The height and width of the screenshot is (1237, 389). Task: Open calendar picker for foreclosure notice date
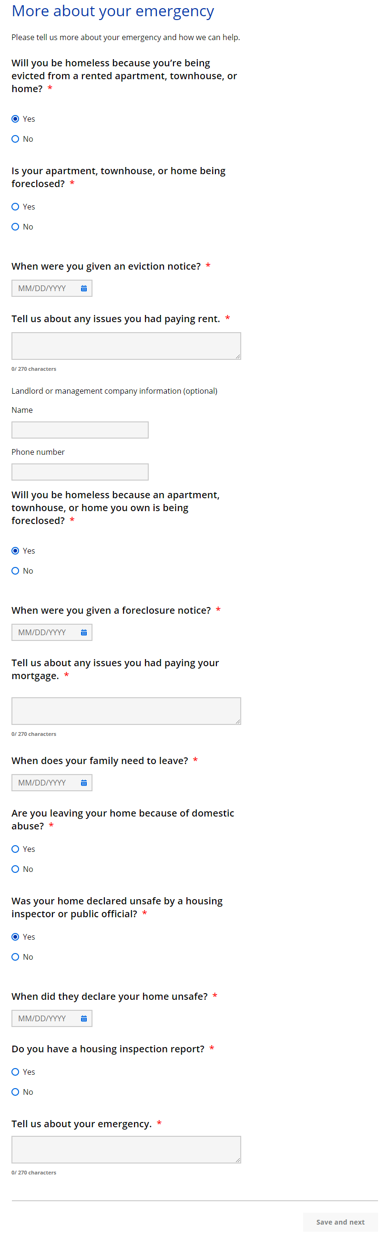point(84,632)
